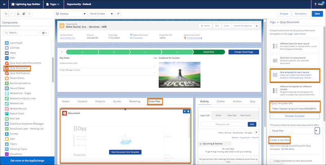Click the Recap your call input
The width and height of the screenshot is (326, 165).
point(223,124)
